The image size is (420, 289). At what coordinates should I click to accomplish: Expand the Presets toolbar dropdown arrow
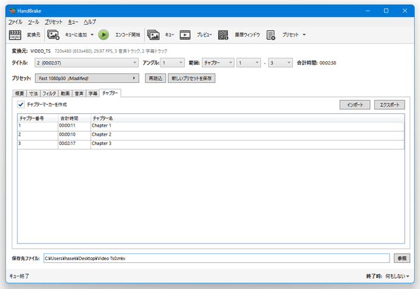tap(304, 35)
